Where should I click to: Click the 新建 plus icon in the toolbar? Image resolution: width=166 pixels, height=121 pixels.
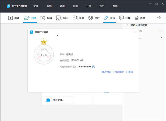(x=11, y=18)
